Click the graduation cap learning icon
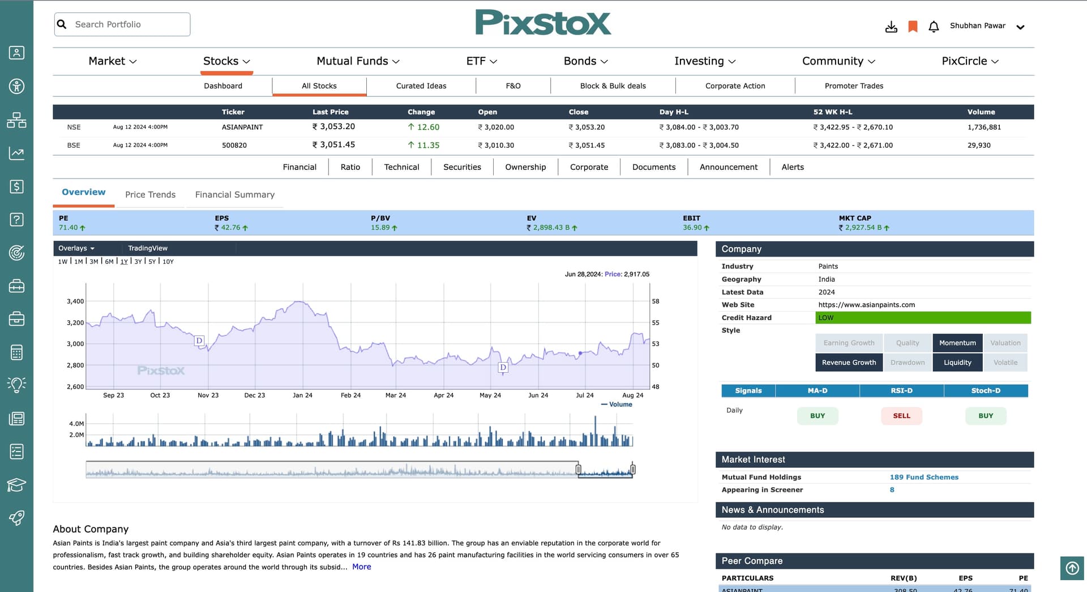 point(16,485)
